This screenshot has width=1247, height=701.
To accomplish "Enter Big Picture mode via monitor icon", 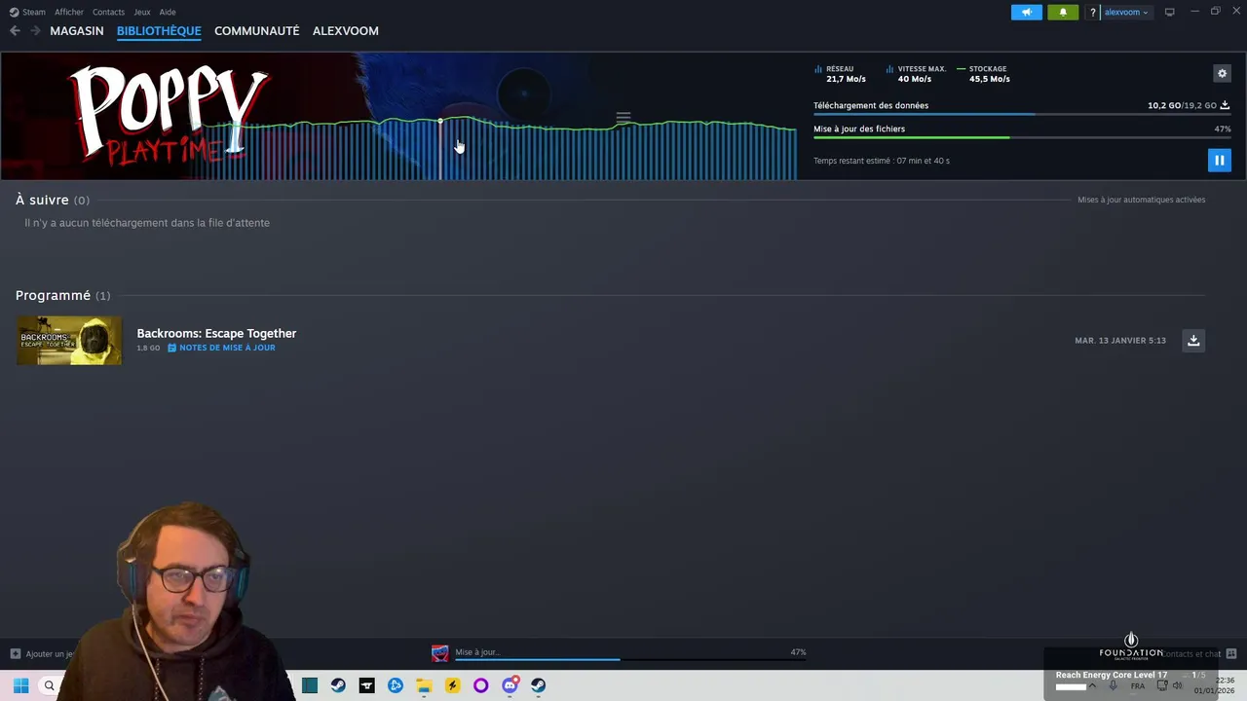I will point(1169,12).
